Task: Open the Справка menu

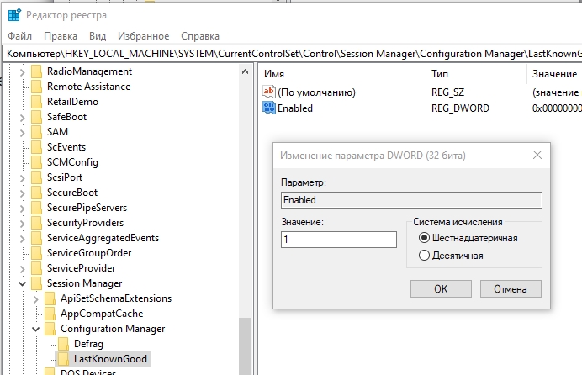Action: (200, 36)
